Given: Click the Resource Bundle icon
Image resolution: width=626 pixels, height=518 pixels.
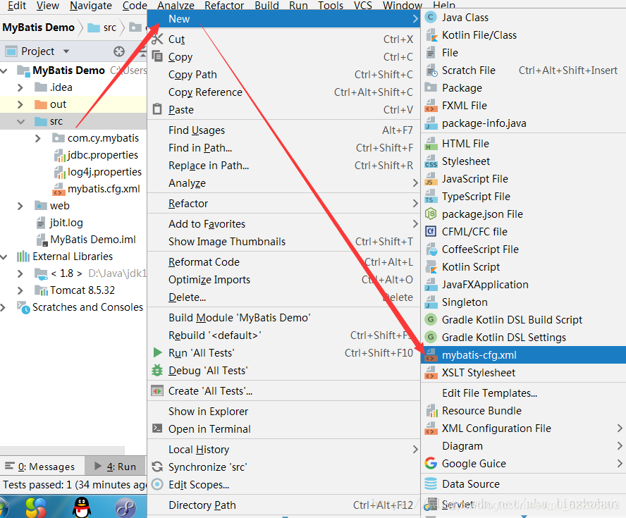Looking at the screenshot, I should (431, 411).
